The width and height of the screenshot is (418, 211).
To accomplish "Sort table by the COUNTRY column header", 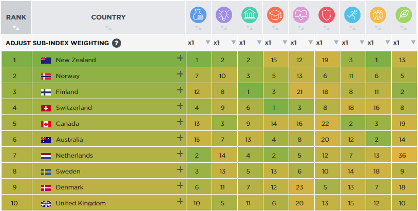I will (x=108, y=17).
